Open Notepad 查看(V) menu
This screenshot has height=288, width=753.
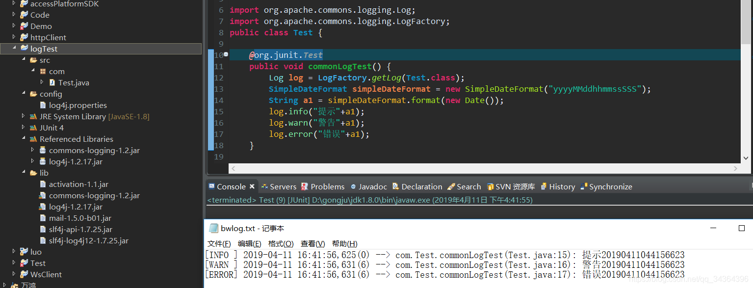312,244
